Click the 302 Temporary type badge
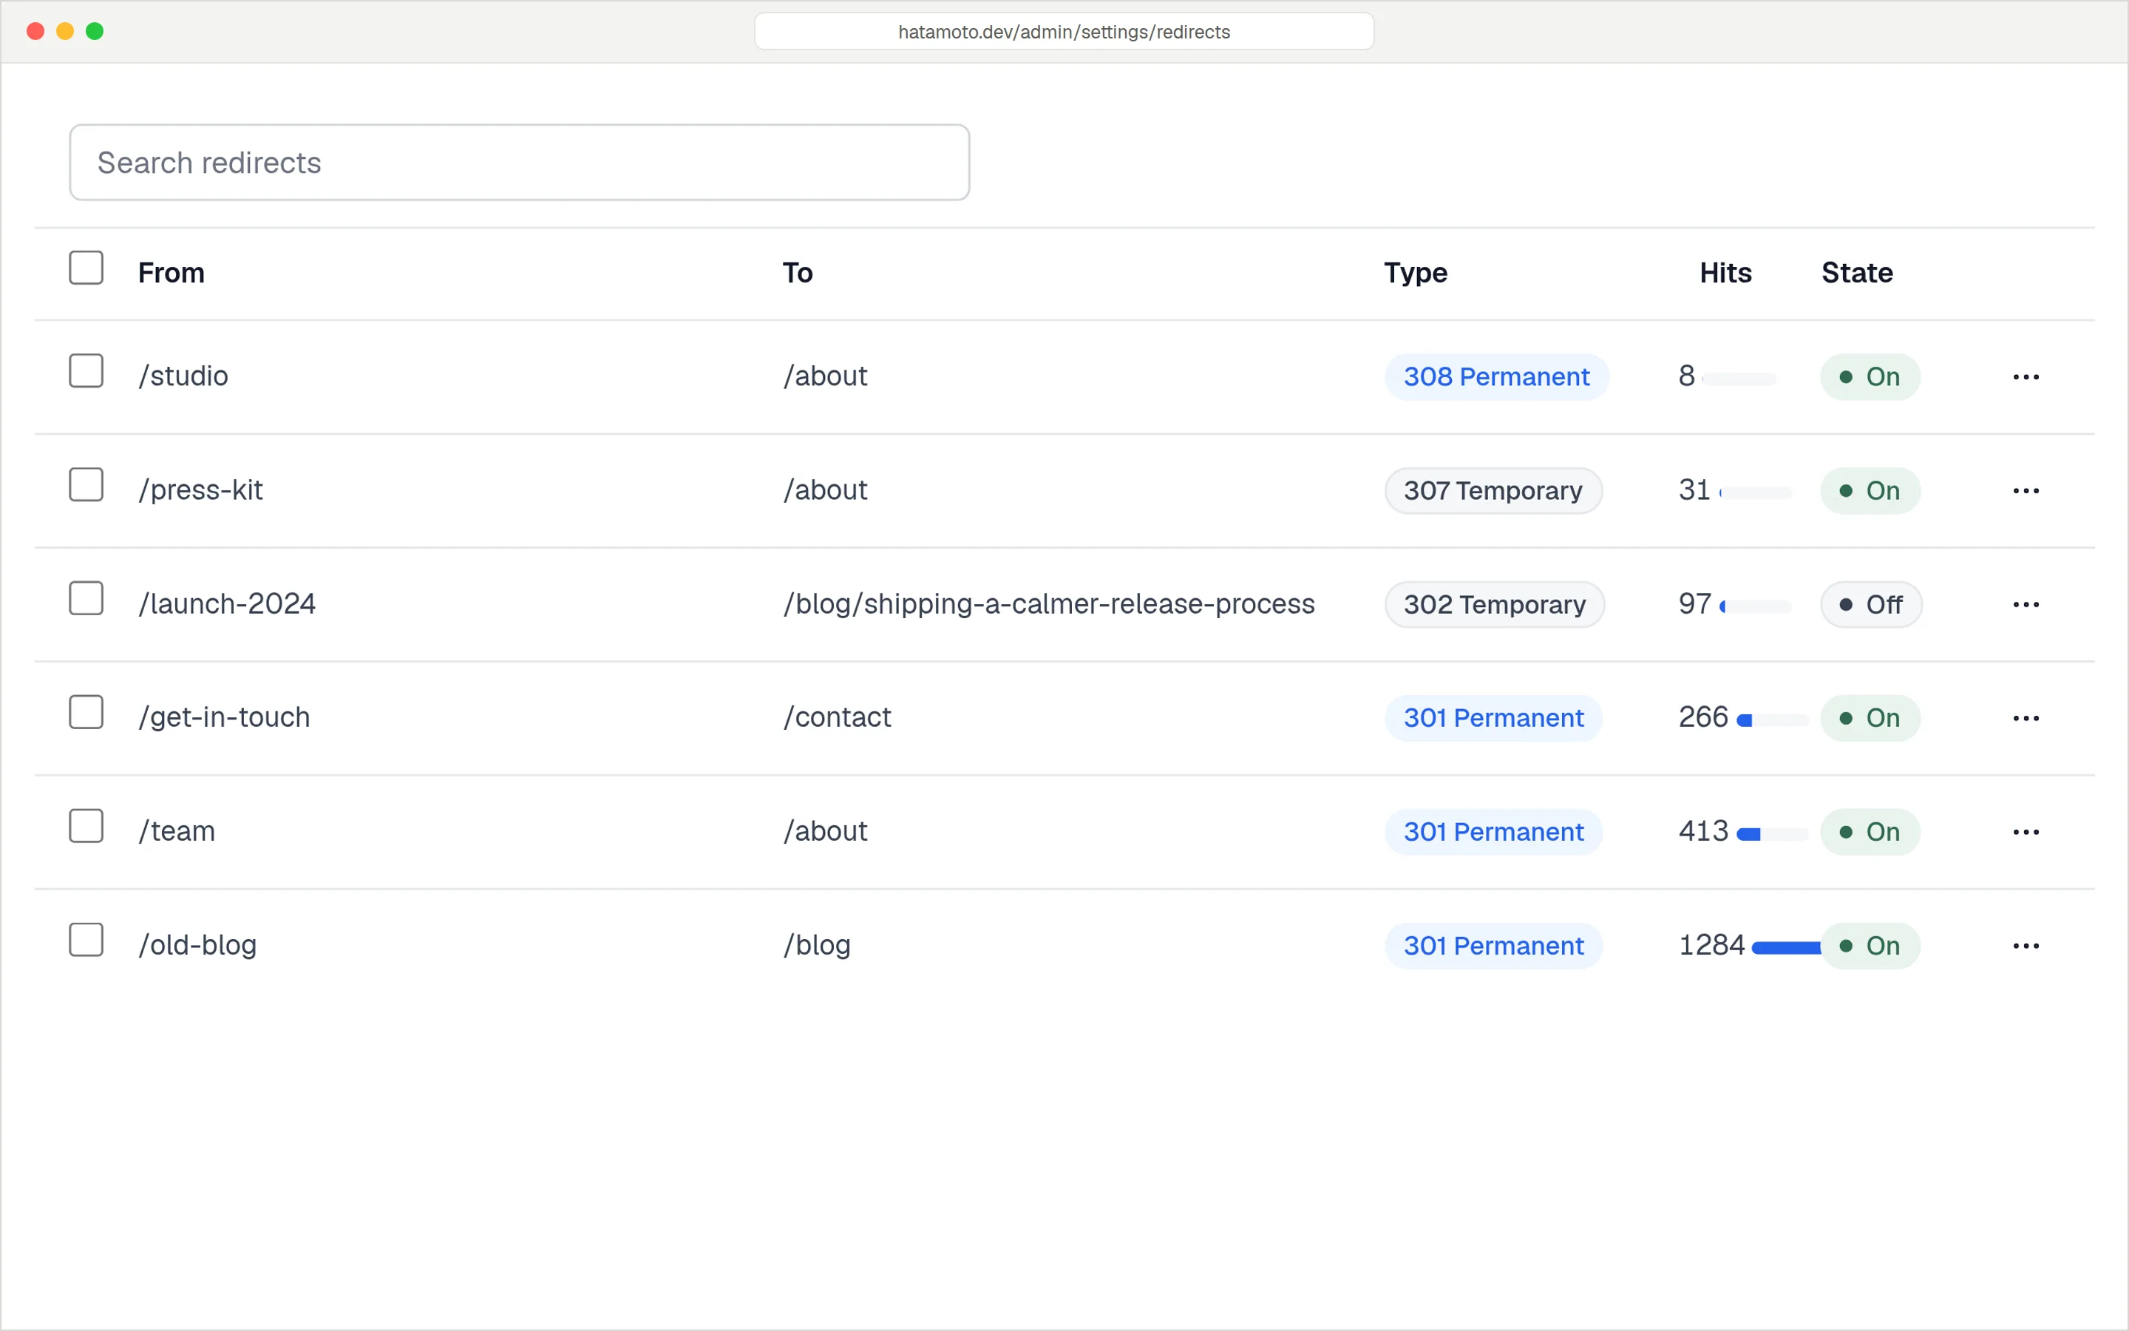Image resolution: width=2129 pixels, height=1331 pixels. pyautogui.click(x=1495, y=605)
